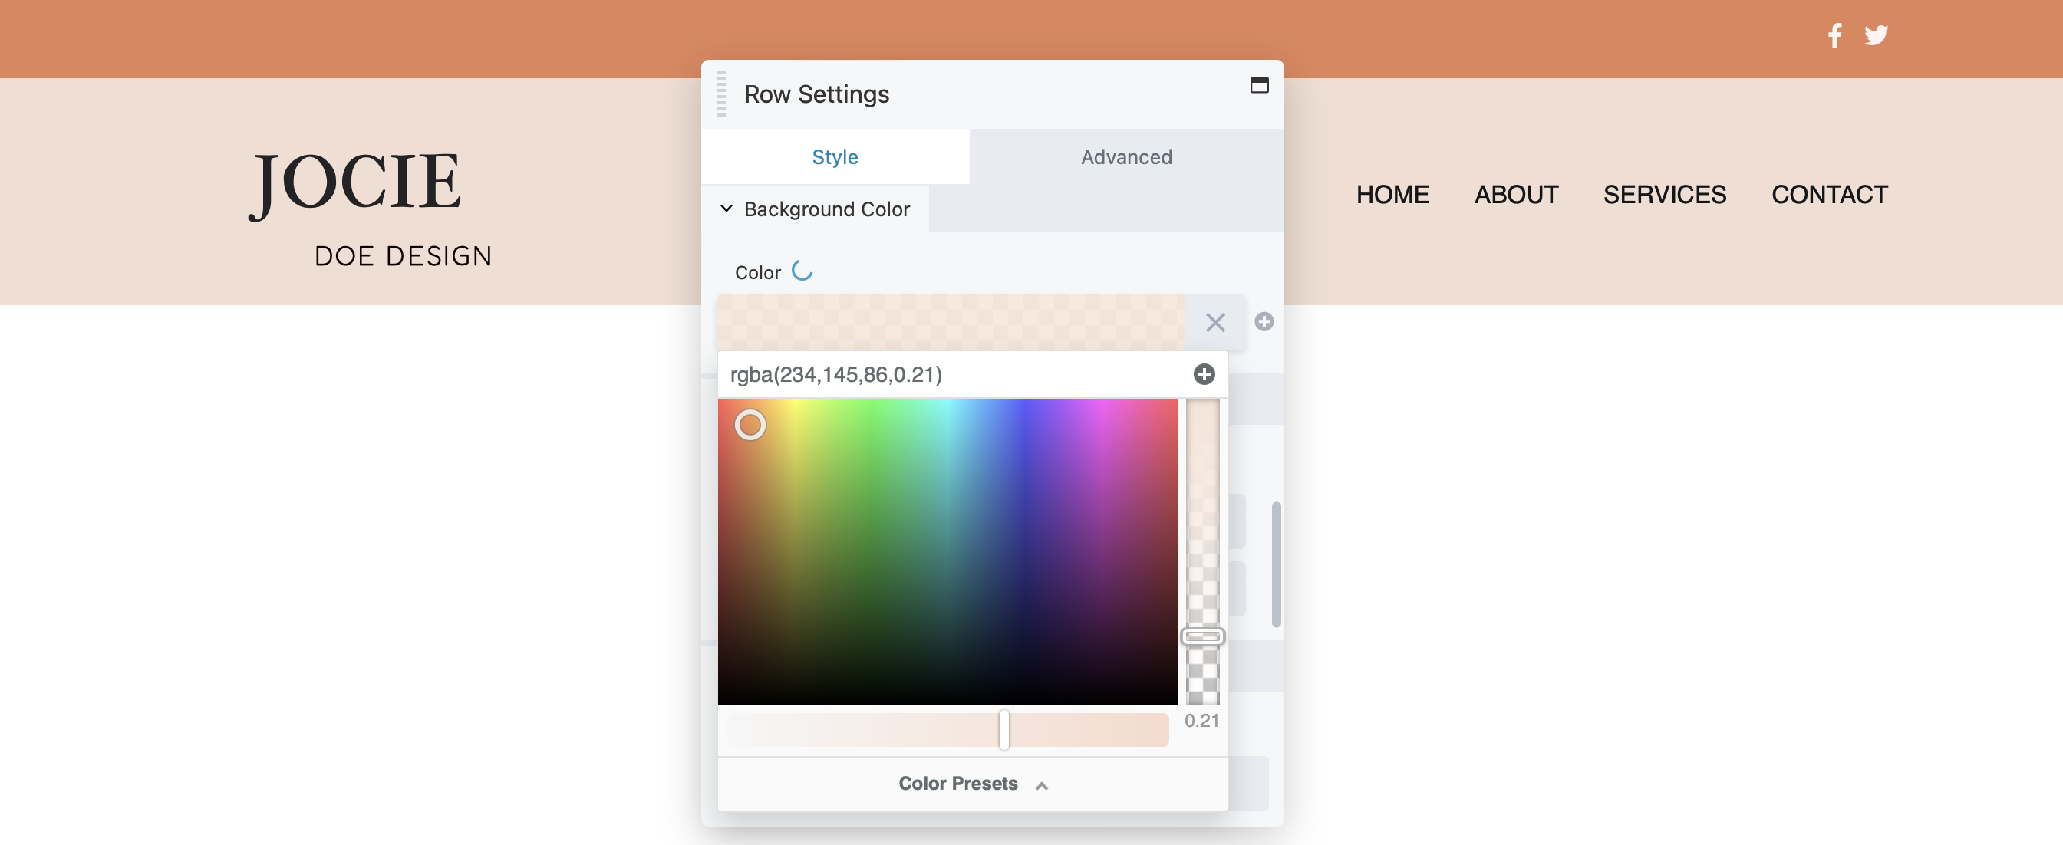Edit the rgba color value input
2063x845 pixels.
921,373
